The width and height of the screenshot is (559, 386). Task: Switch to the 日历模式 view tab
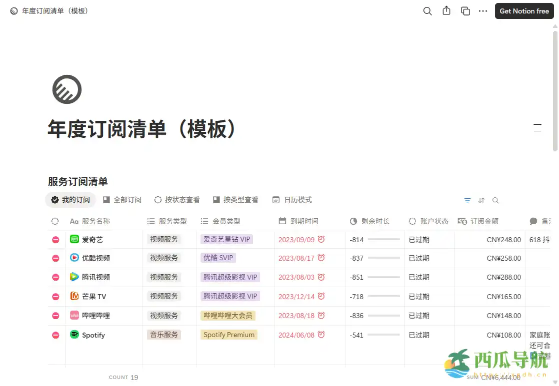pyautogui.click(x=292, y=199)
